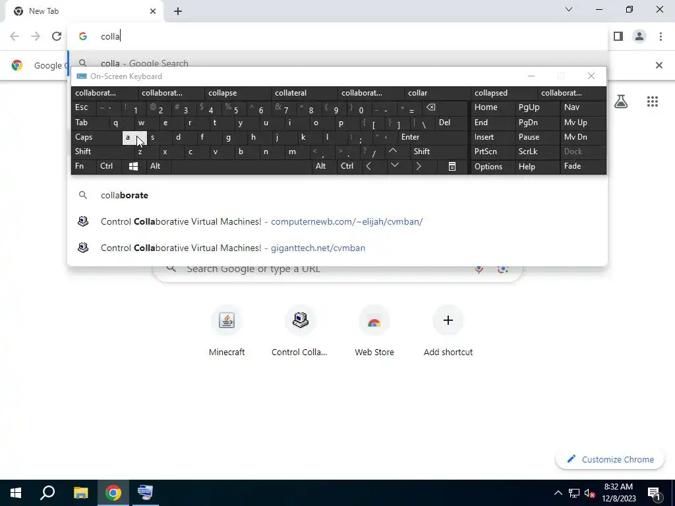Start voice search with the microphone icon
The width and height of the screenshot is (675, 506).
(x=479, y=269)
